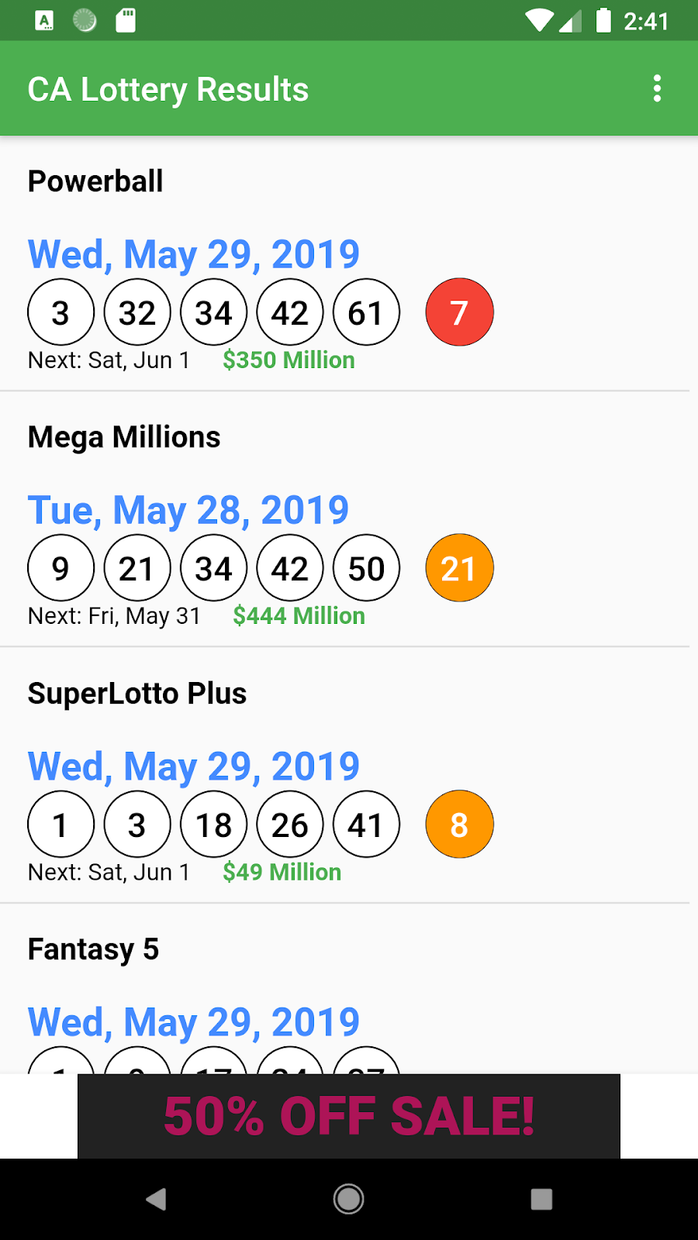Tap the orange SuperLotto Mega number 8
The height and width of the screenshot is (1240, 698).
click(x=459, y=825)
